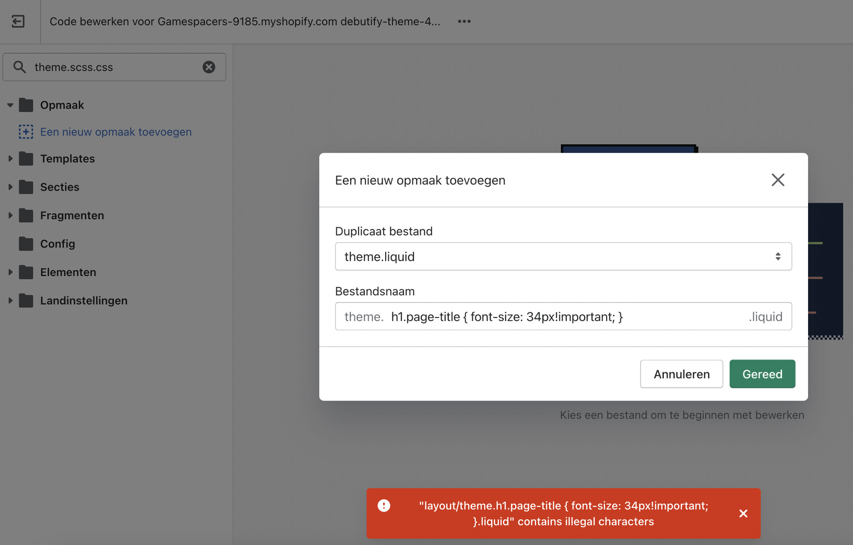853x545 pixels.
Task: Expand the Elementen folder
Action: pos(10,272)
